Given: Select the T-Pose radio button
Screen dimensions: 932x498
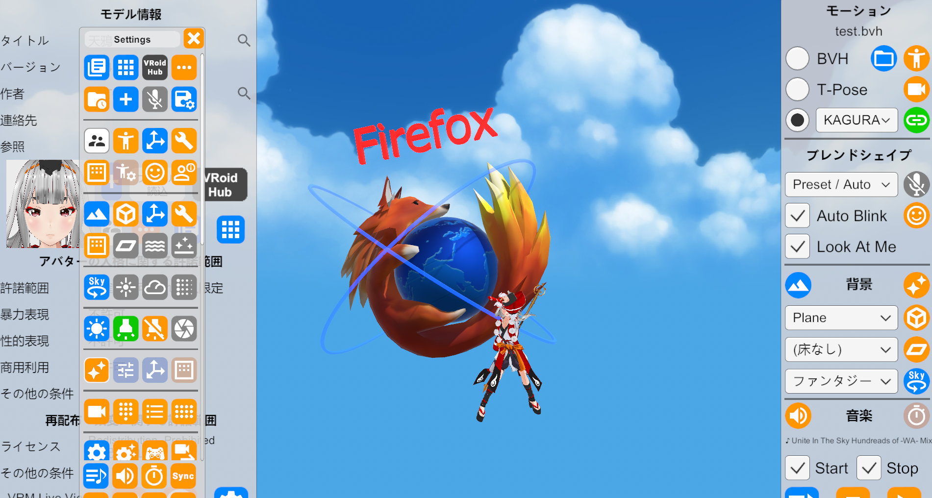Looking at the screenshot, I should click(x=797, y=90).
